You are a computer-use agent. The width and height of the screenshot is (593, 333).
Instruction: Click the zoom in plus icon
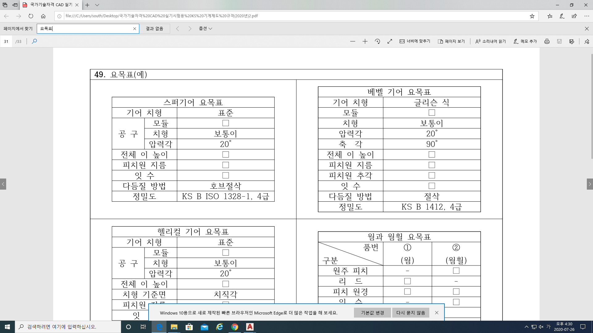(365, 41)
